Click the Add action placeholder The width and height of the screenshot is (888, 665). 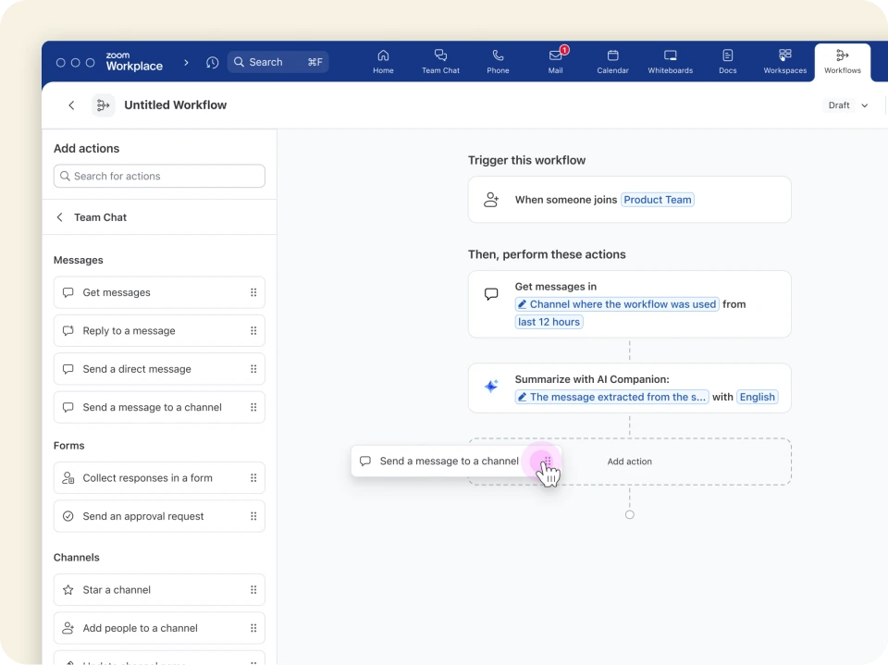click(630, 461)
